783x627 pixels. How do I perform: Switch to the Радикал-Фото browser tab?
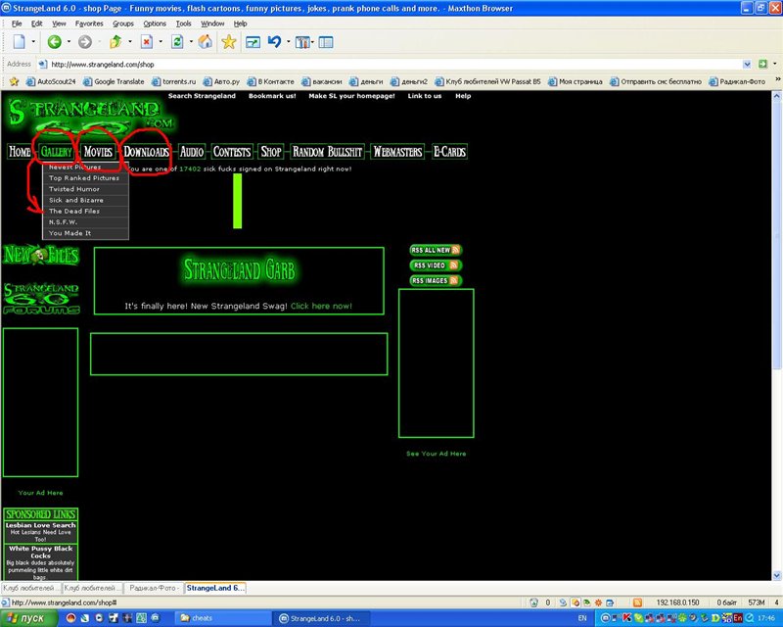point(155,587)
